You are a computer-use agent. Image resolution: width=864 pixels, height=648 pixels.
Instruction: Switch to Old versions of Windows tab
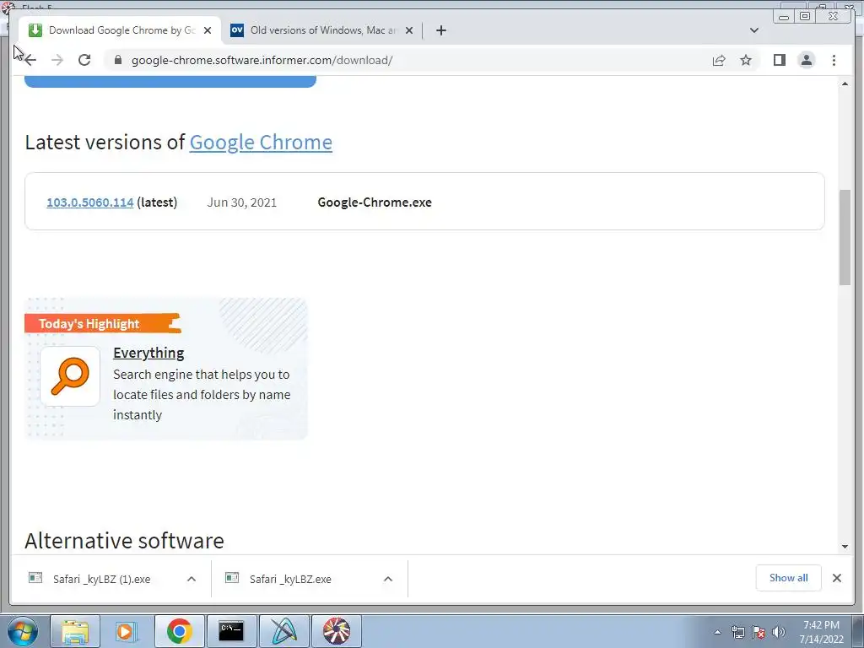tap(323, 30)
